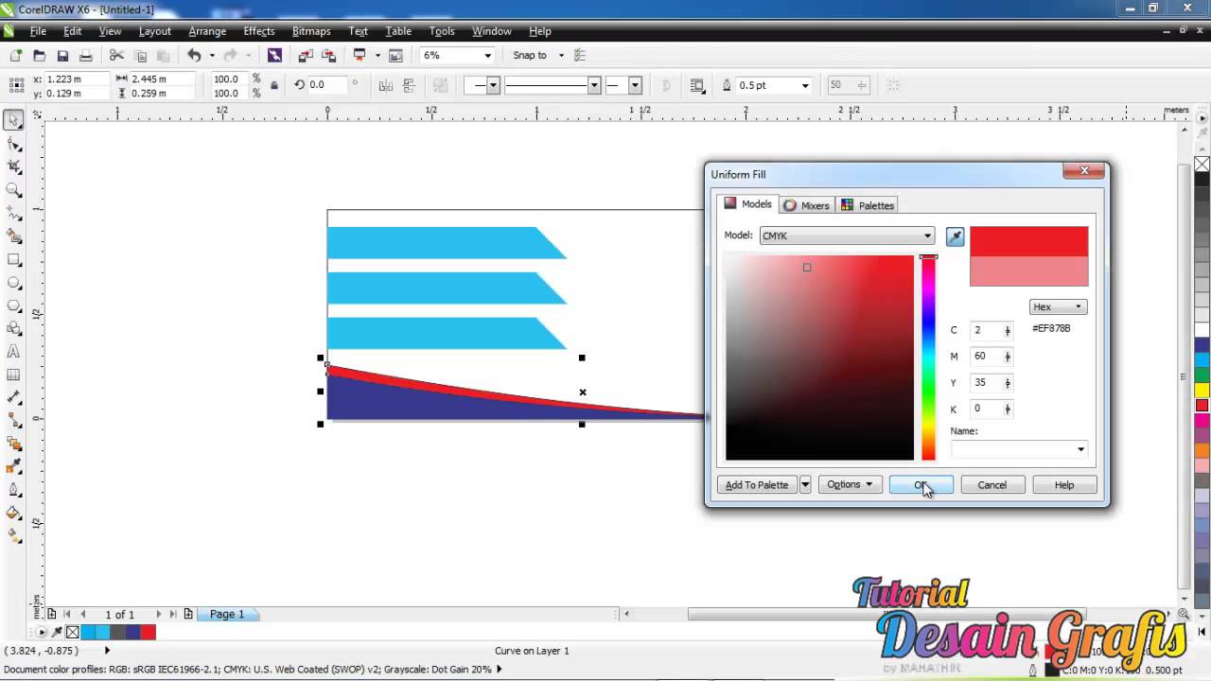
Task: Open the start arrowhead dropdown
Action: 493,85
